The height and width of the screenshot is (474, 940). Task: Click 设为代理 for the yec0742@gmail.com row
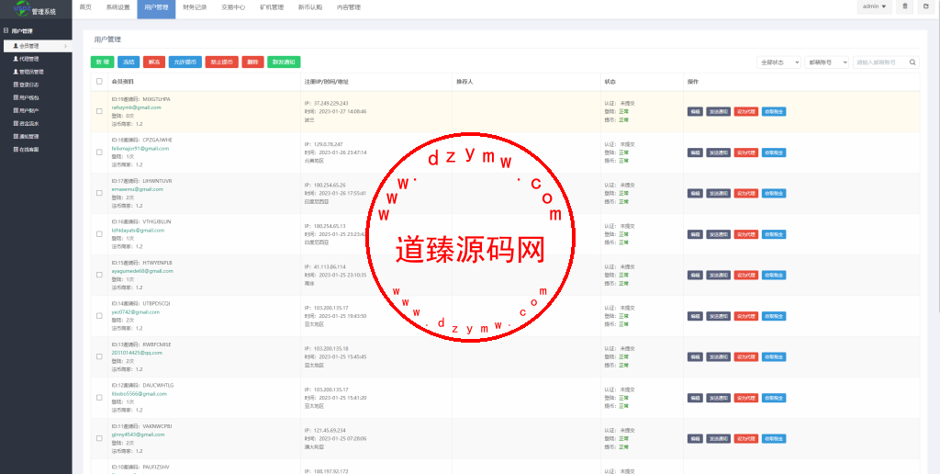(746, 316)
